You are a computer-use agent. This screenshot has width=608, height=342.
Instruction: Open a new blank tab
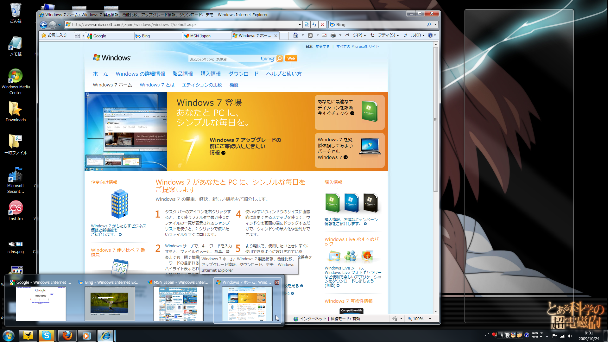coord(284,36)
